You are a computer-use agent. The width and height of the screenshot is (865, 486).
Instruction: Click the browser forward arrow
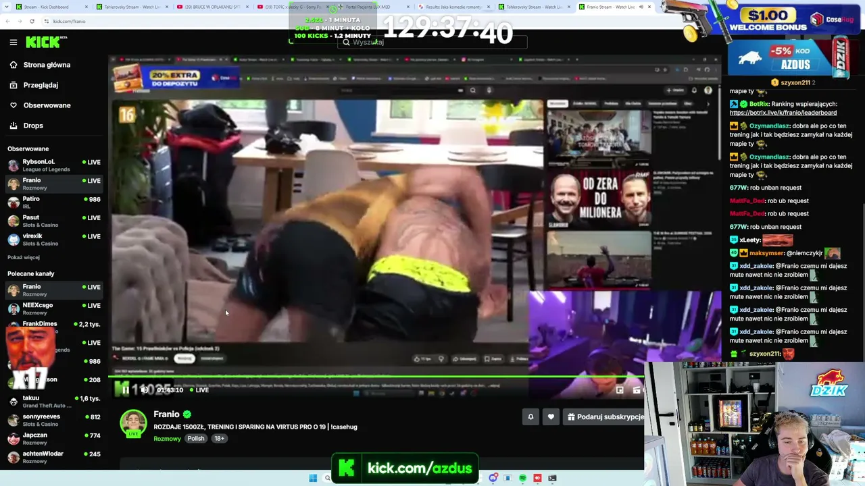20,22
